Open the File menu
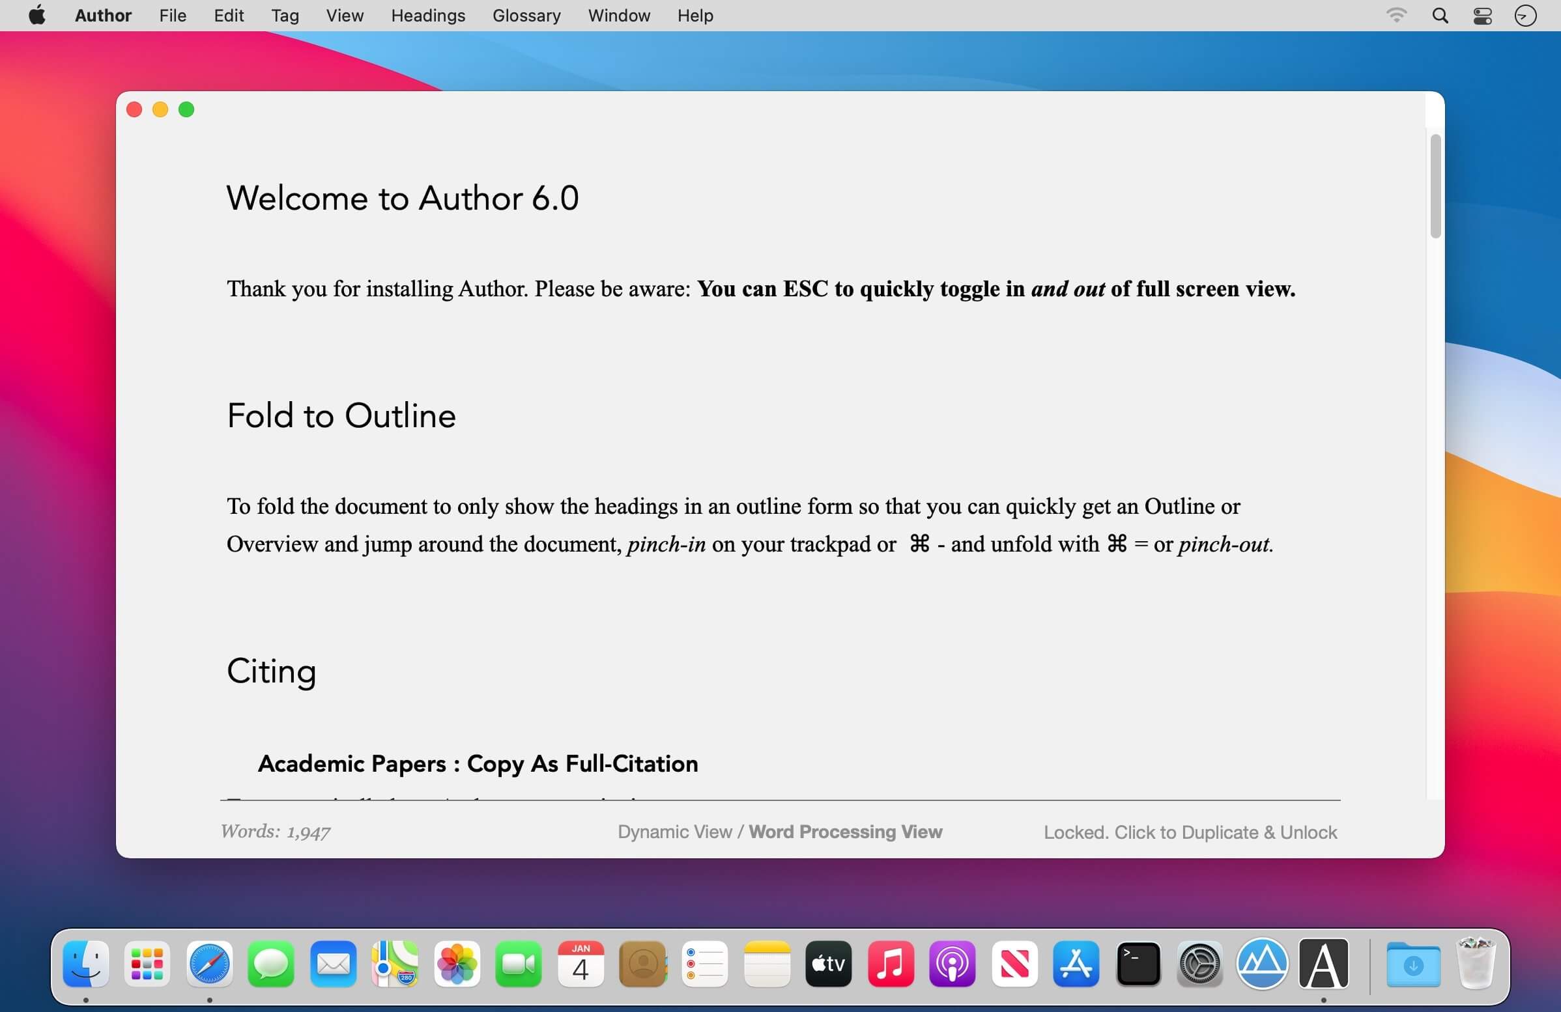The width and height of the screenshot is (1561, 1012). tap(173, 16)
